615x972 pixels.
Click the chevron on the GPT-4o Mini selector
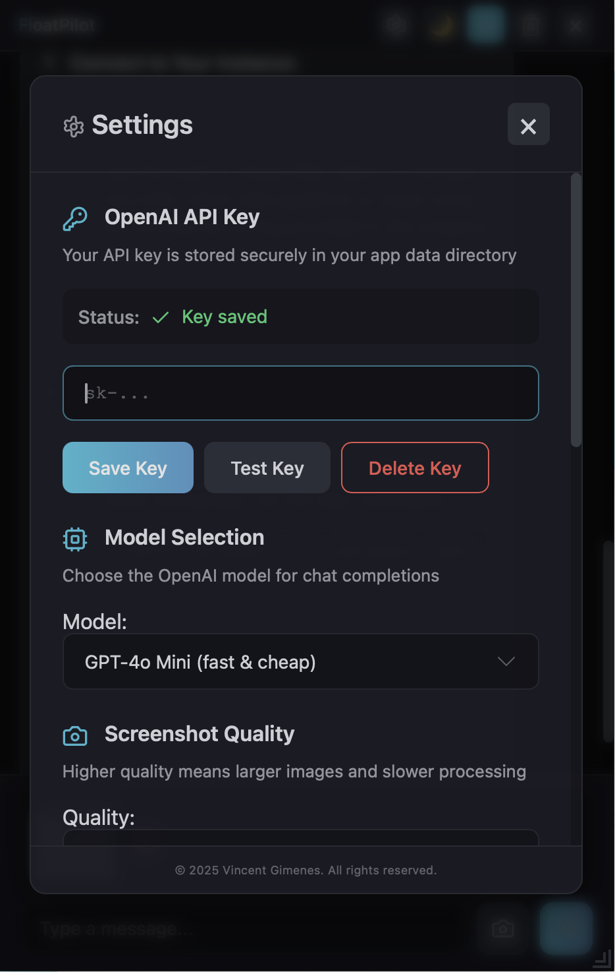click(505, 661)
